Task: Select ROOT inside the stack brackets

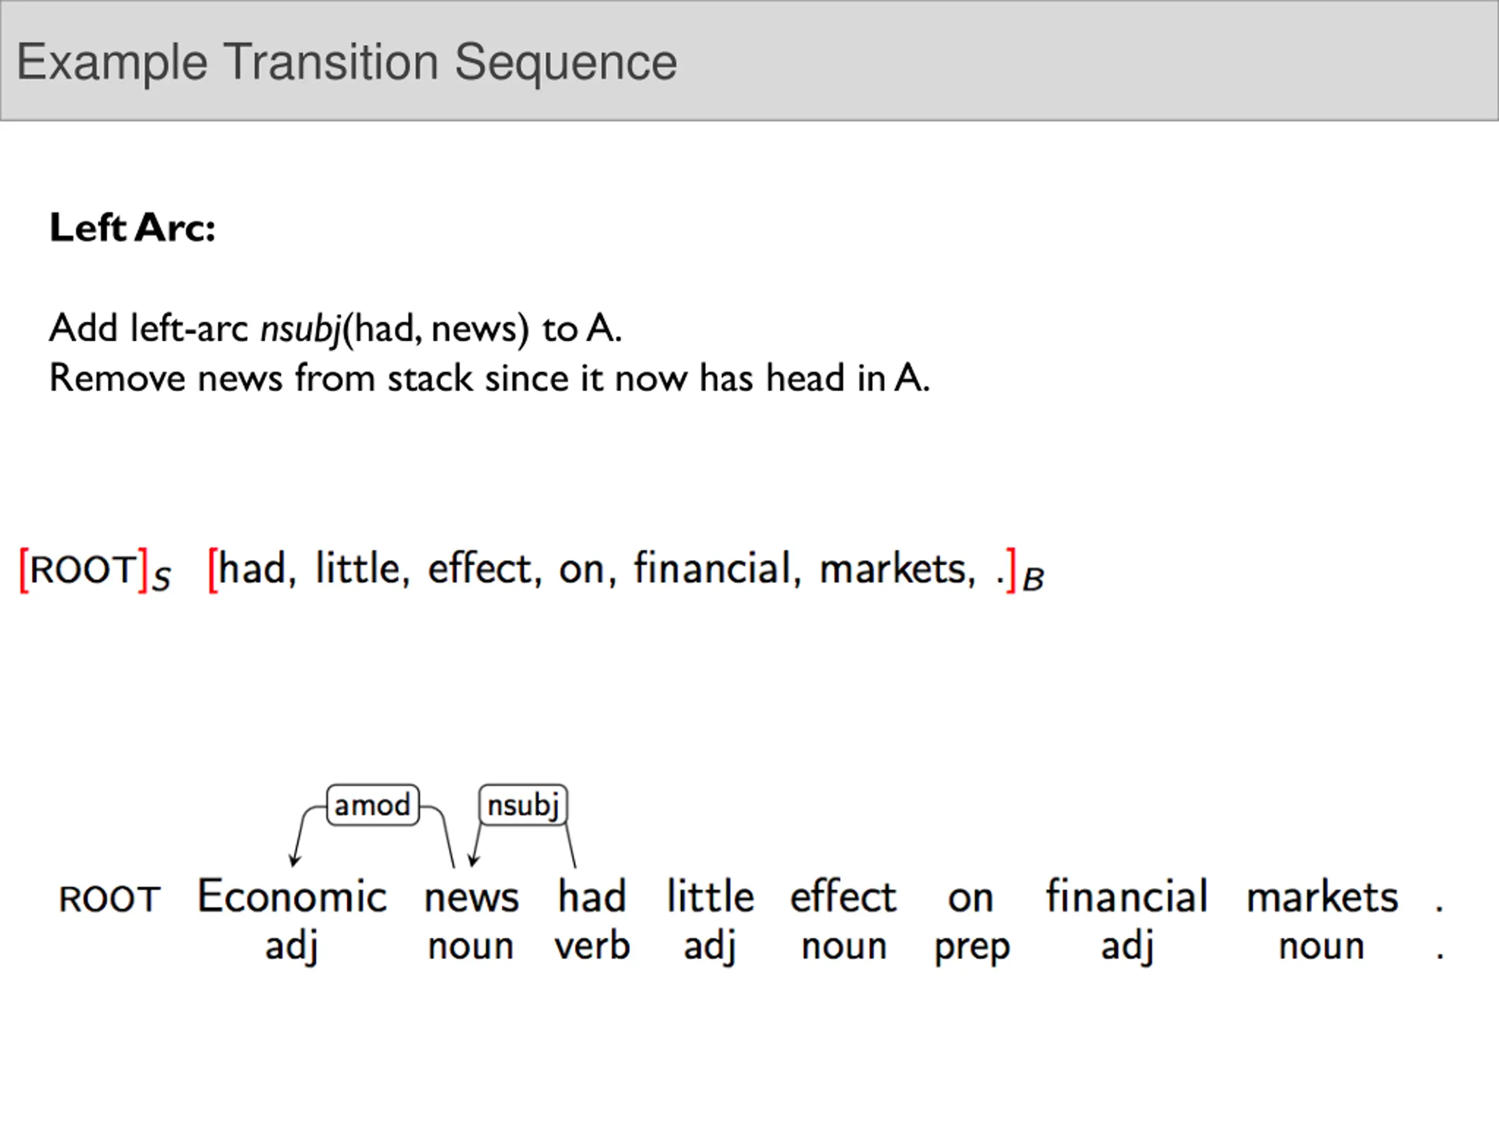Action: [84, 569]
